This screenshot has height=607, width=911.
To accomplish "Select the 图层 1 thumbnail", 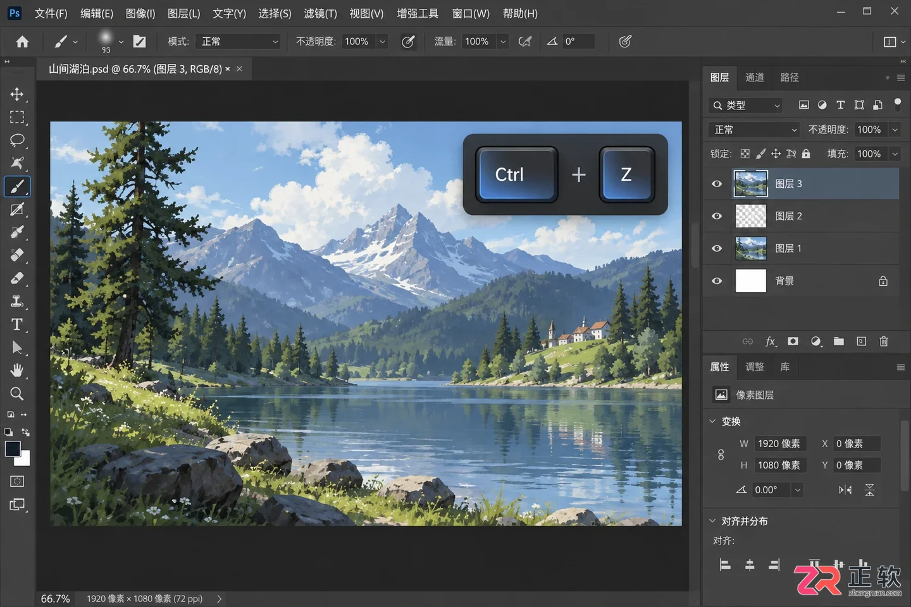I will point(751,248).
